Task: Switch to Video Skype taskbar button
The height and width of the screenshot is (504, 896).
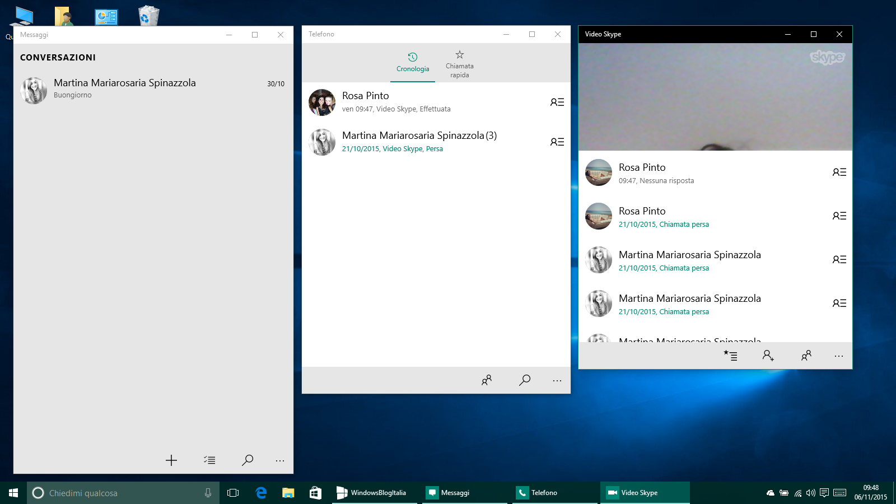Action: pos(645,493)
